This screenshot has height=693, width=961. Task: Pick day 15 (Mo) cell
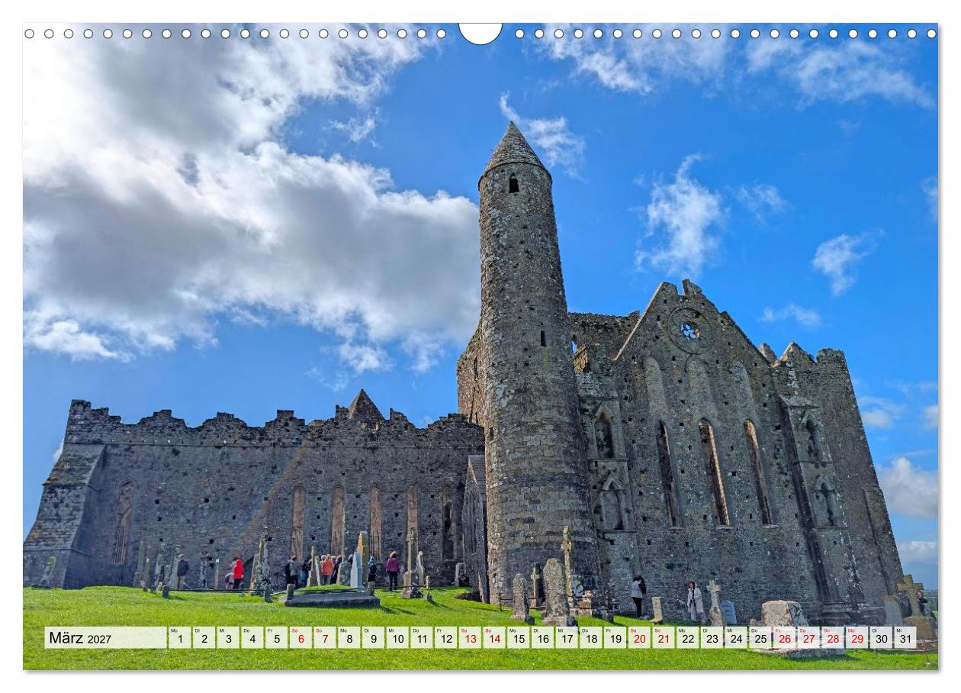pyautogui.click(x=519, y=638)
